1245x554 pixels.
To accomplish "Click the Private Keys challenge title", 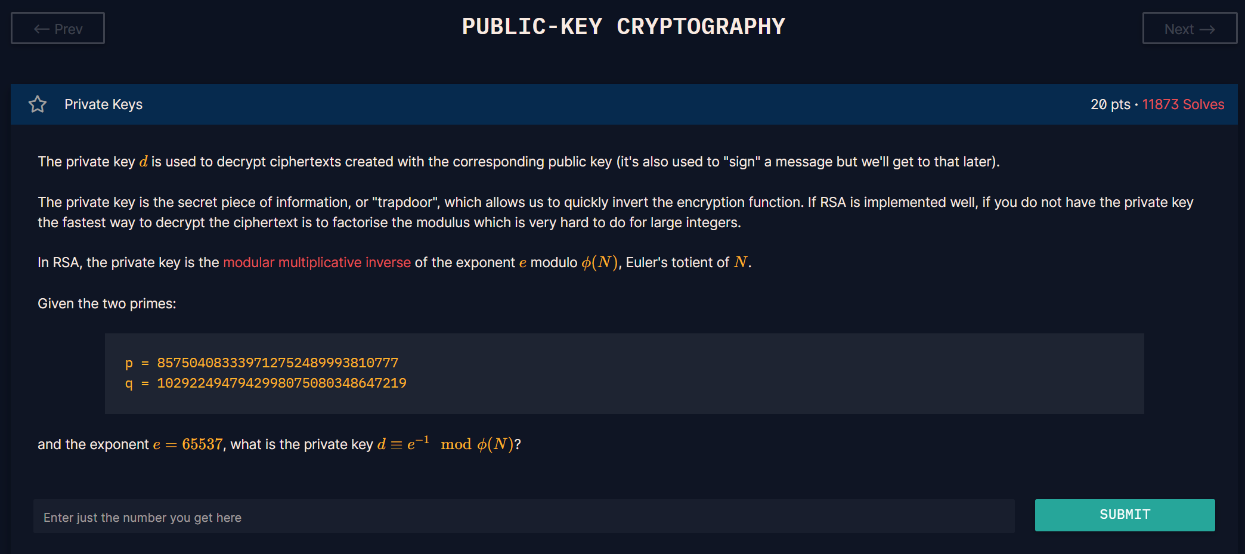I will pos(103,104).
